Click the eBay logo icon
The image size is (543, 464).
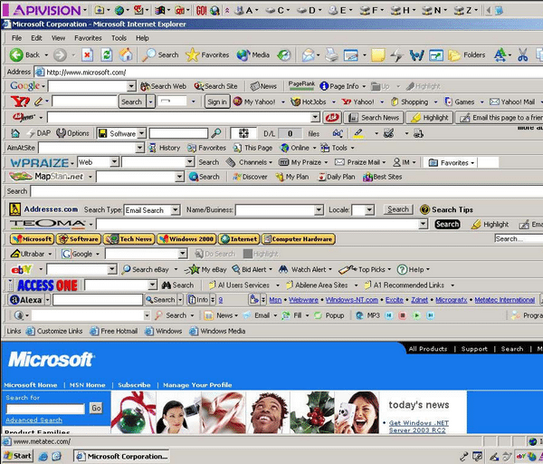pos(22,269)
